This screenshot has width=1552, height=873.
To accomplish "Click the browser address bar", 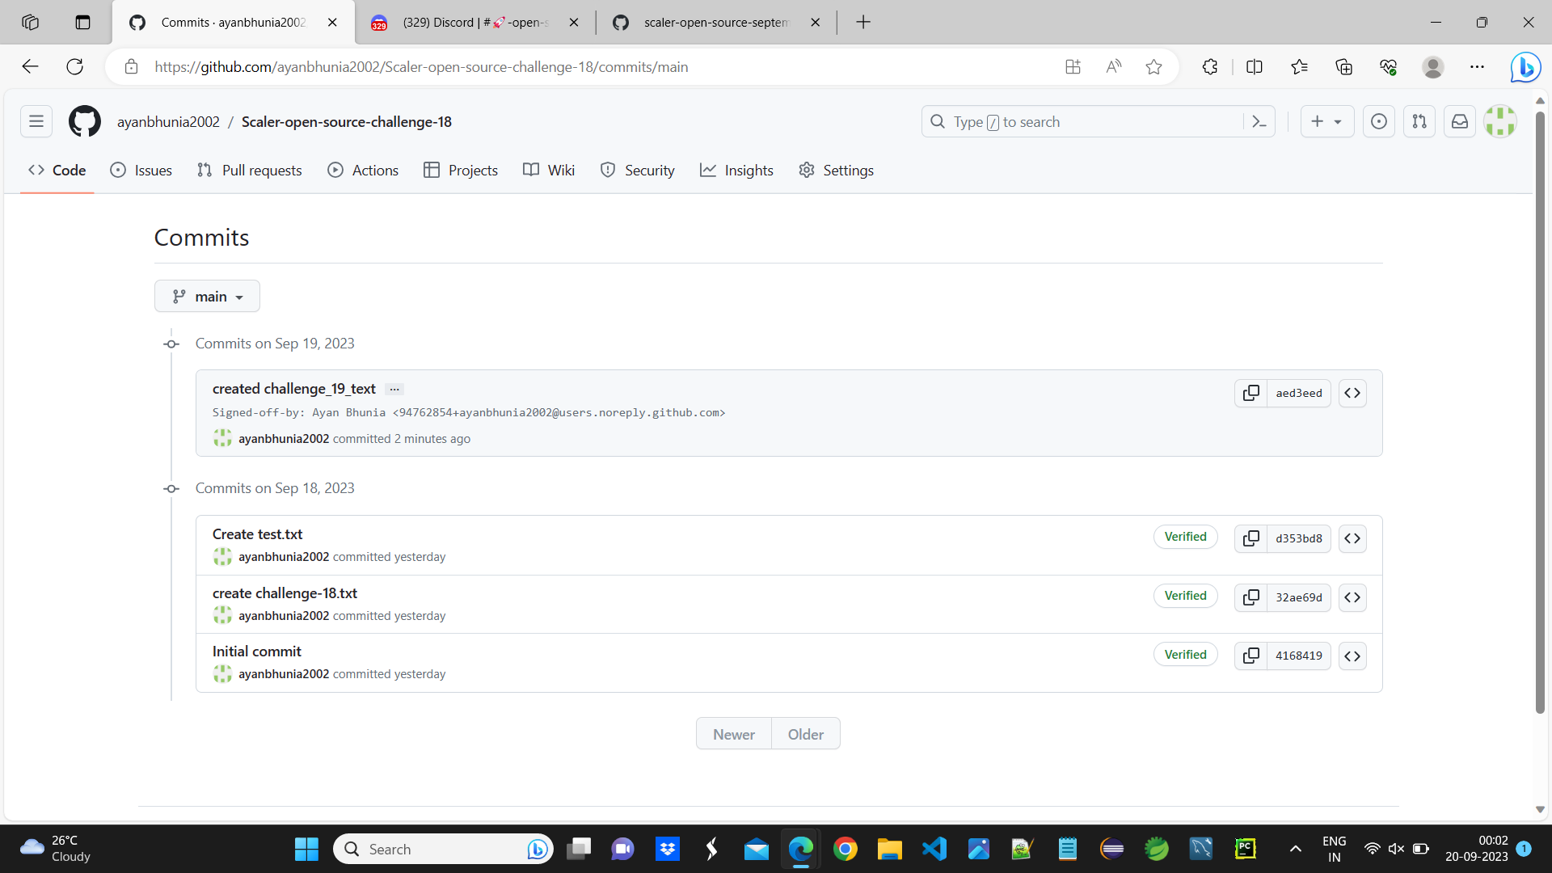I will 566,66.
